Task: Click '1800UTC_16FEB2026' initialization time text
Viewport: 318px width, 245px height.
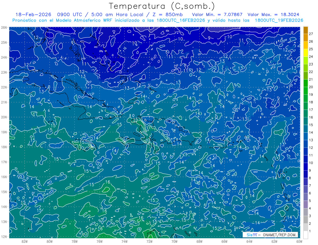Action: pos(181,20)
